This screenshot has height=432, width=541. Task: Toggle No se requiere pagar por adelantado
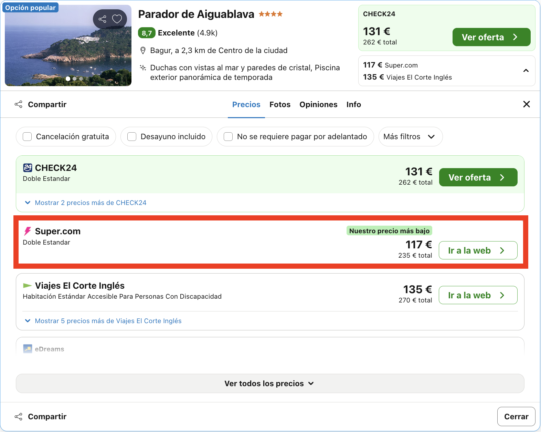point(228,137)
